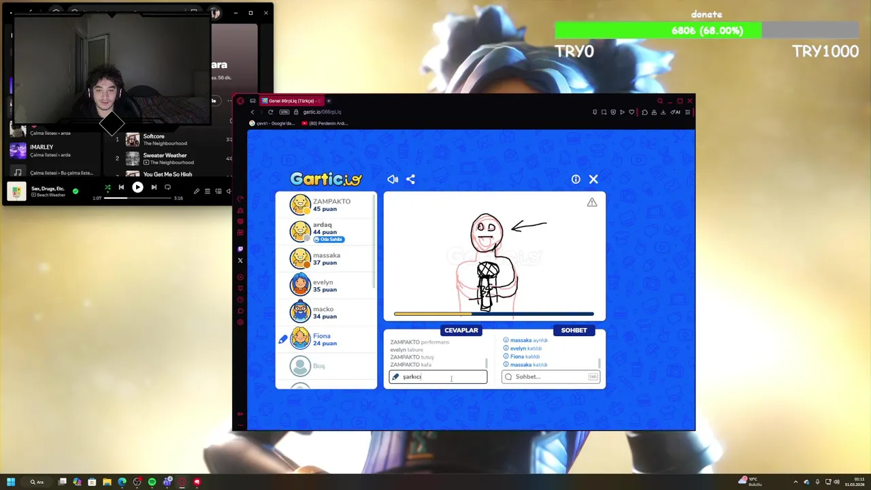The height and width of the screenshot is (490, 871).
Task: Open the çeviri Google bookmark
Action: (272, 123)
